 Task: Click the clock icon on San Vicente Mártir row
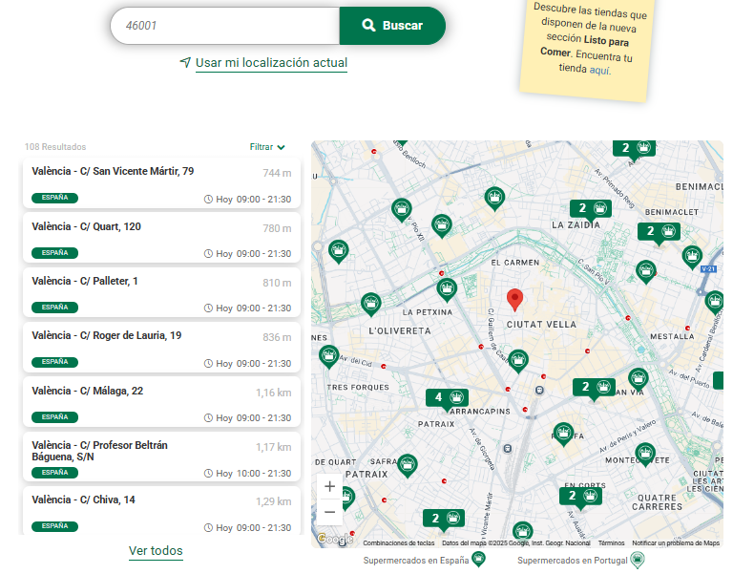(208, 200)
